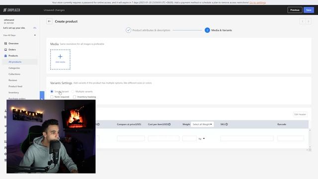Click the SKU input field

[247, 138]
